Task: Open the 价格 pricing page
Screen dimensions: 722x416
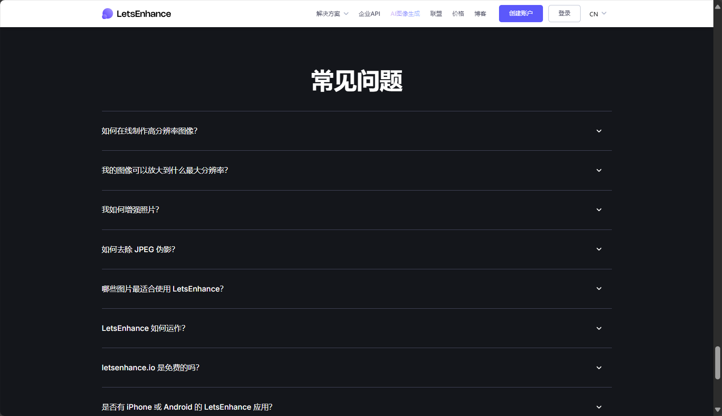Action: tap(458, 14)
